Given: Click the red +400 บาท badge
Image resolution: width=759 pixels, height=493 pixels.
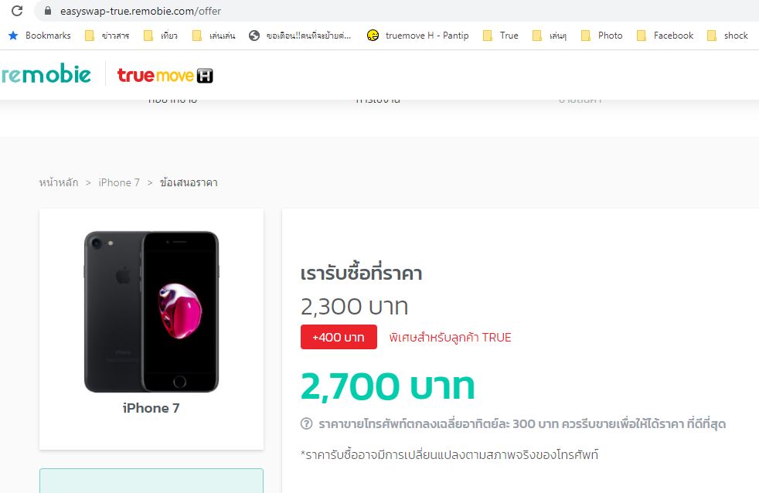Looking at the screenshot, I should [x=339, y=337].
